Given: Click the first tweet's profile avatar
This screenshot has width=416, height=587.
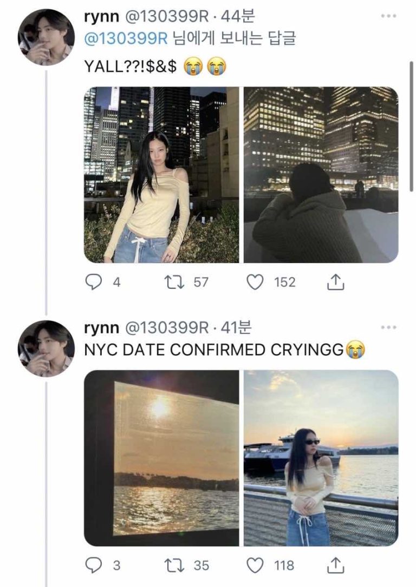Looking at the screenshot, I should point(46,37).
